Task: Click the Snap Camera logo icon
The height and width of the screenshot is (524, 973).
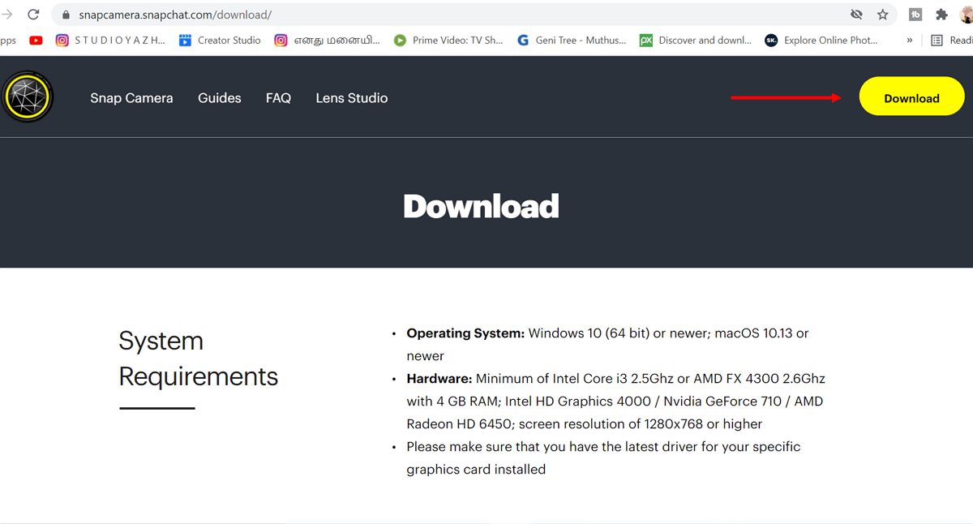Action: (28, 97)
